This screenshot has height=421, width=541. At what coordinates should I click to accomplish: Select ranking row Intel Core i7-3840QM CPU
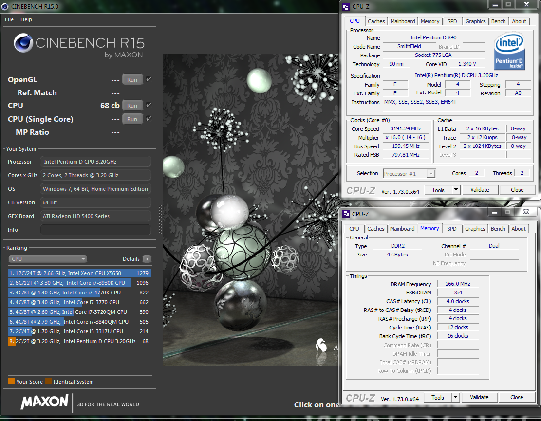(x=79, y=322)
